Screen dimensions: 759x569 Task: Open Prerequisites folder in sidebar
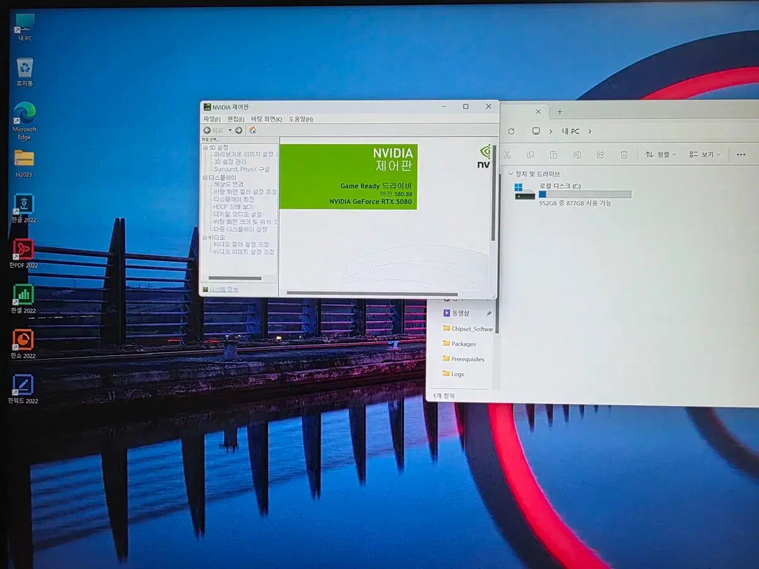click(x=464, y=359)
